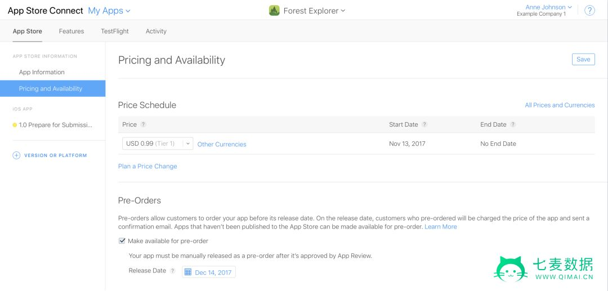Click the End Date help icon
Image resolution: width=608 pixels, height=291 pixels.
[513, 124]
